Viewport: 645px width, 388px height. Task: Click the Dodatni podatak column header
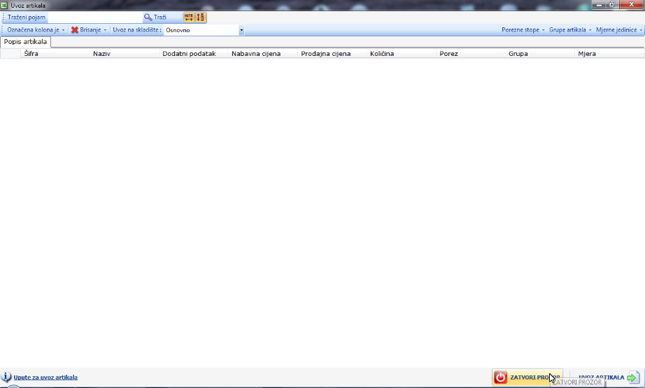click(193, 53)
